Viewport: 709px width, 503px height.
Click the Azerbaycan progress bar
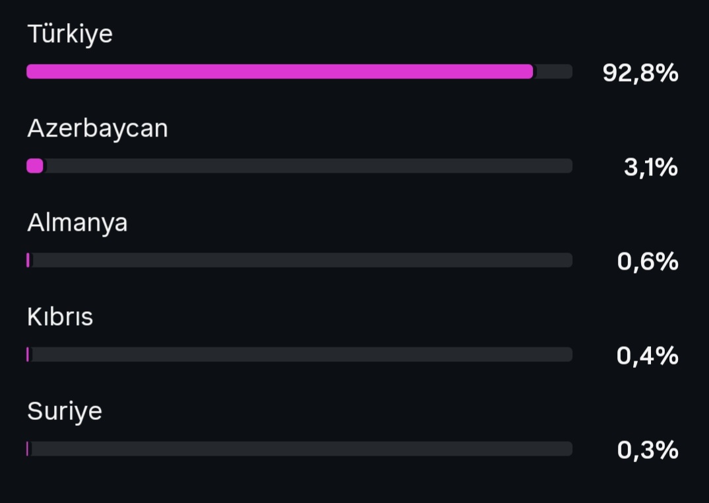tap(299, 166)
